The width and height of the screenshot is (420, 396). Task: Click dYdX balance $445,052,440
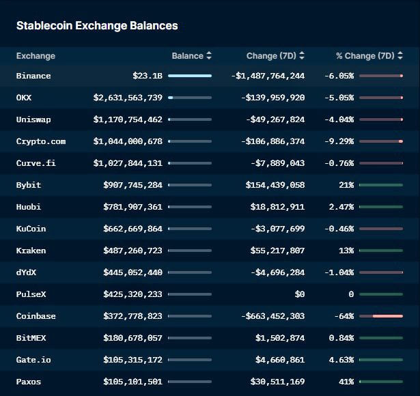[x=133, y=272]
